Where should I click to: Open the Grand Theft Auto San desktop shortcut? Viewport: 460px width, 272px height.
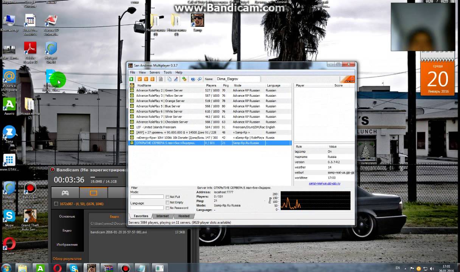(x=30, y=220)
